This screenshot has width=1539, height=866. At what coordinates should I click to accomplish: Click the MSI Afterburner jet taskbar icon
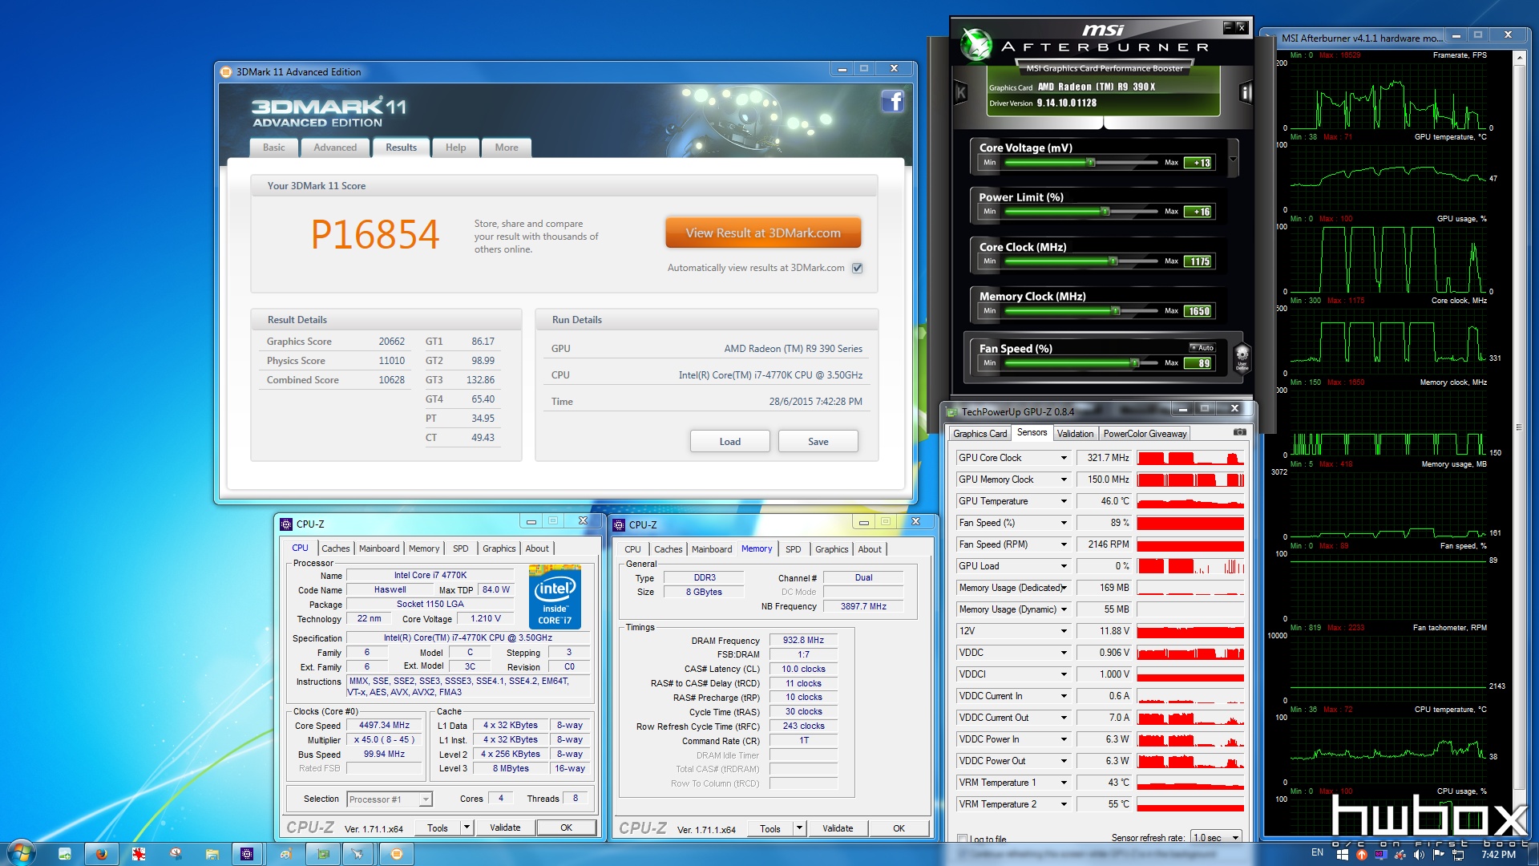tap(357, 854)
